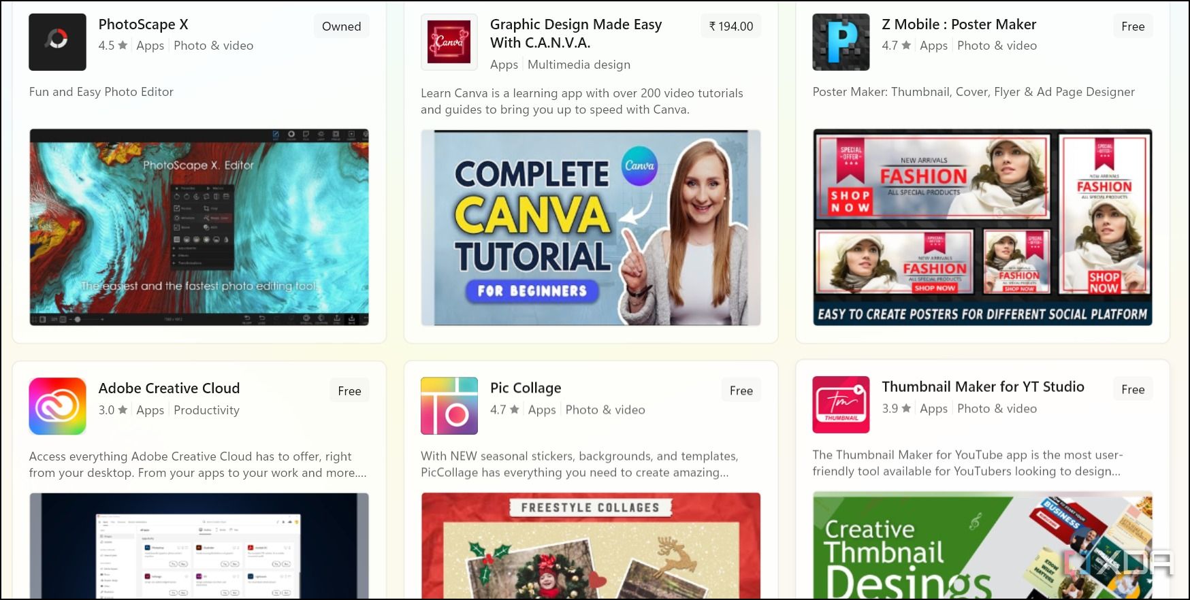Click the Thumbnail Maker for YT Studio icon
Image resolution: width=1190 pixels, height=600 pixels.
point(841,405)
